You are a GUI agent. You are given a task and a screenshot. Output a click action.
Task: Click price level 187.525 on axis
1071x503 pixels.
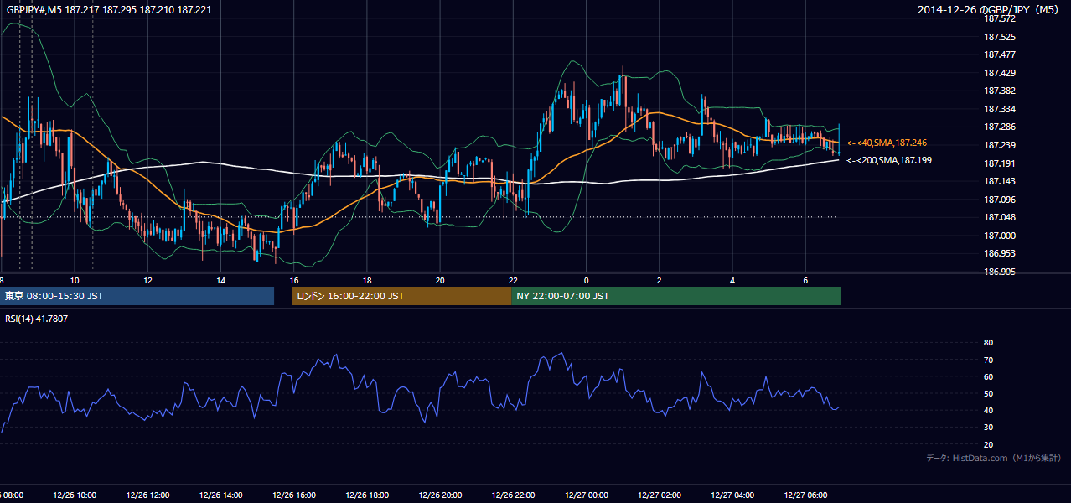coord(1000,37)
